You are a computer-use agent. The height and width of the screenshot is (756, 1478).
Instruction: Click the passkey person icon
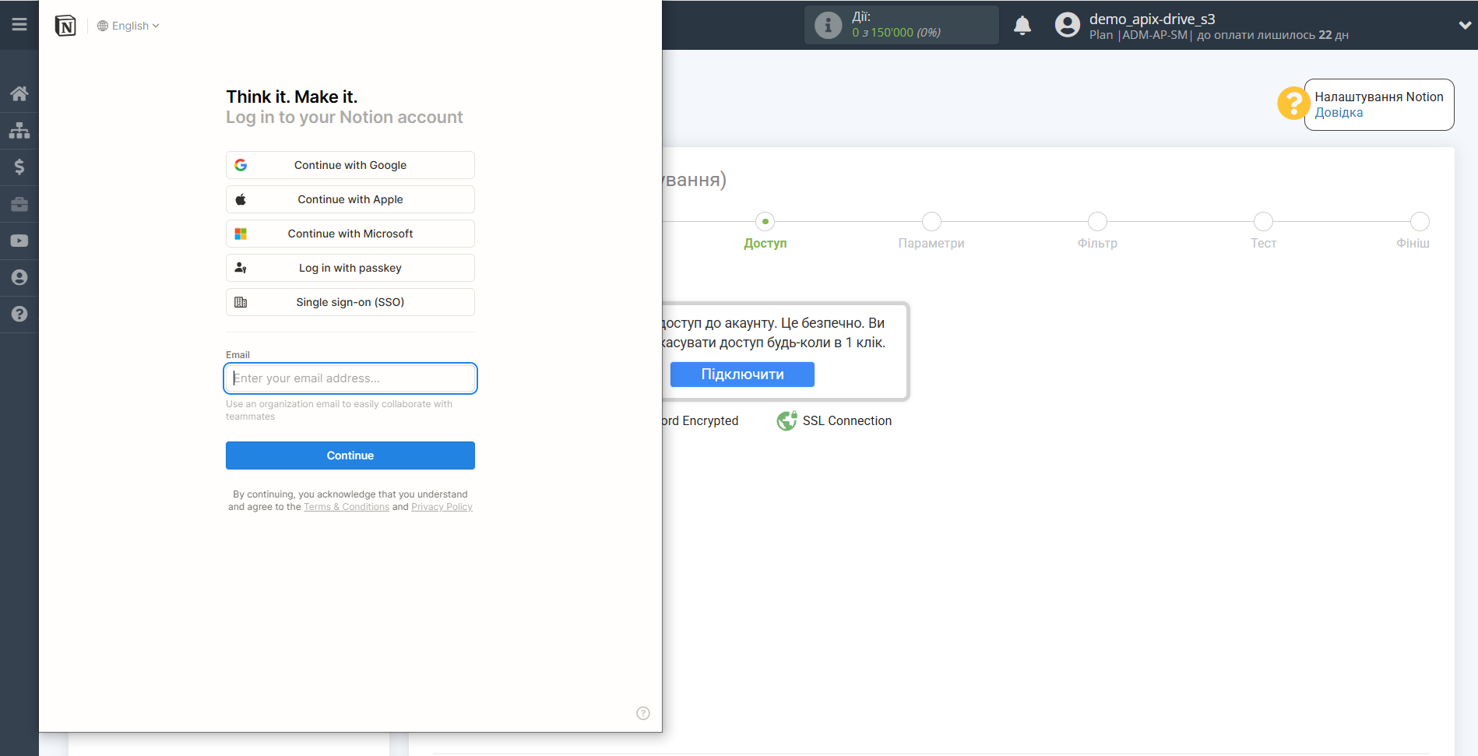tap(241, 268)
